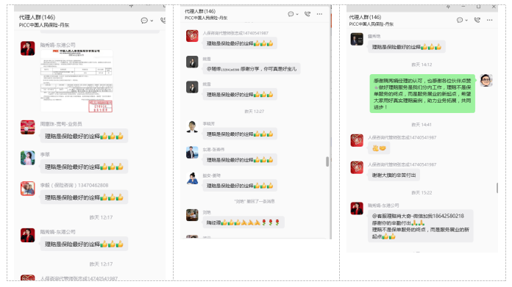This screenshot has height=287, width=512.
Task: Click chat bubble icon in middle window header
Action: pyautogui.click(x=291, y=14)
